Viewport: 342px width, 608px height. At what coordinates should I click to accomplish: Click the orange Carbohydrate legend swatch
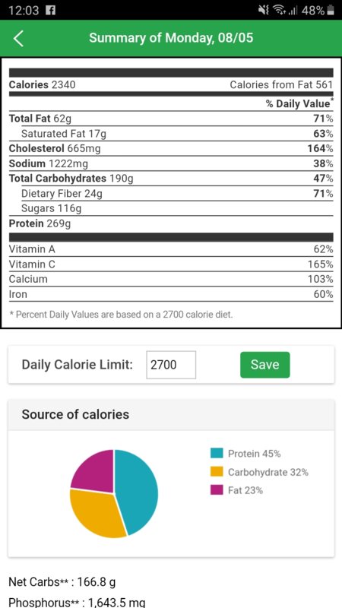click(217, 472)
